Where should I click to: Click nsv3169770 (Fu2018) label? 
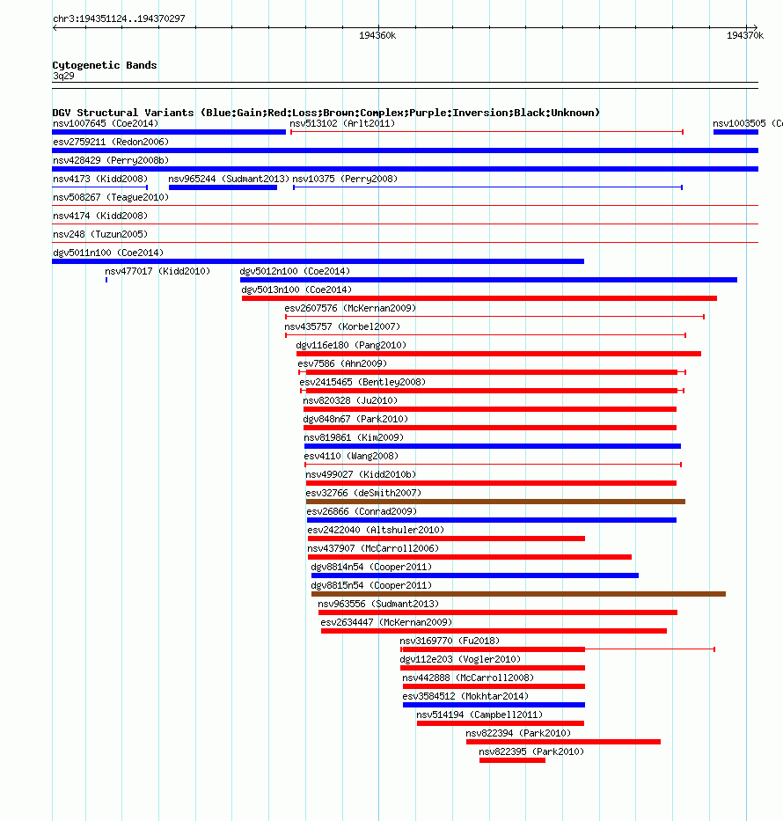click(x=450, y=641)
